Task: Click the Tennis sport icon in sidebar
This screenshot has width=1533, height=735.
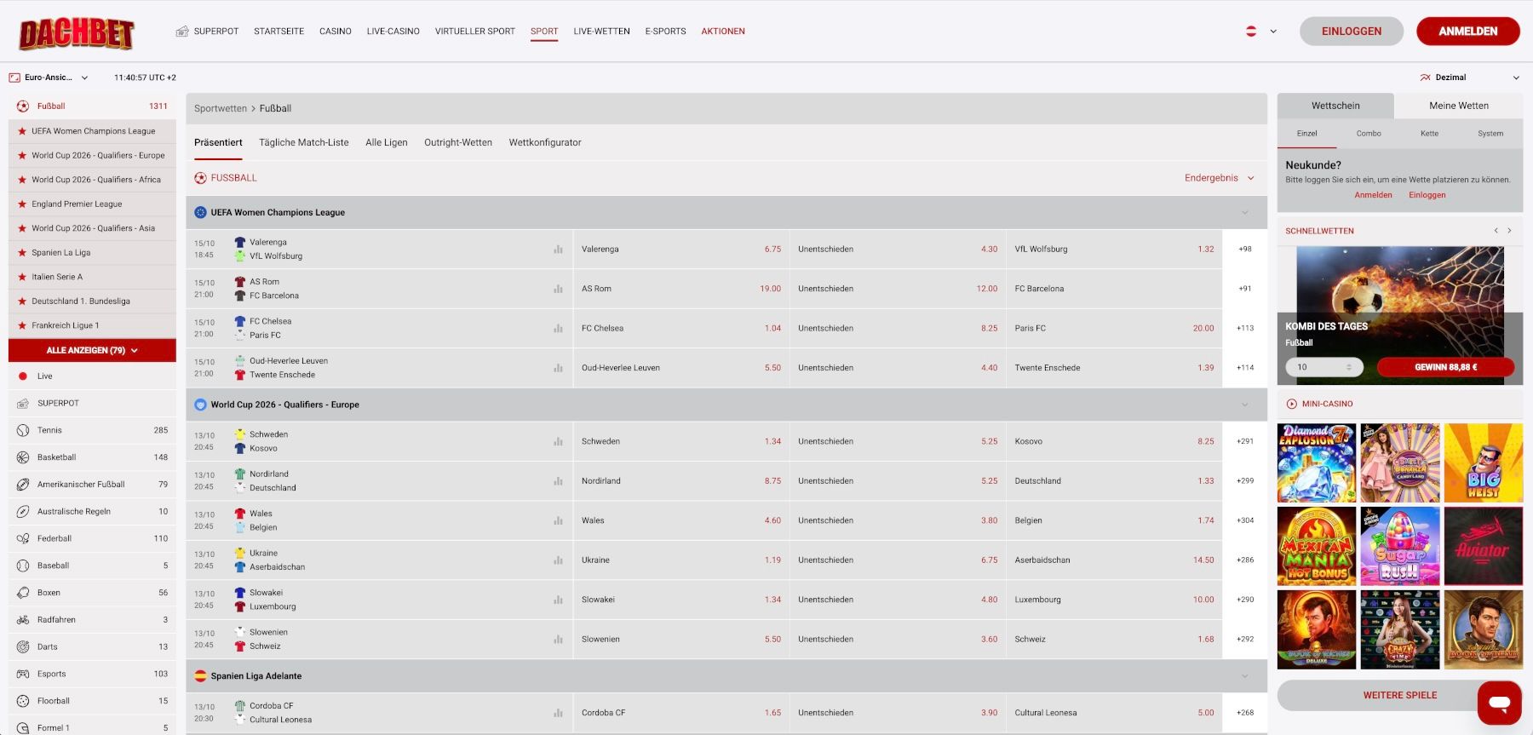Action: tap(23, 430)
